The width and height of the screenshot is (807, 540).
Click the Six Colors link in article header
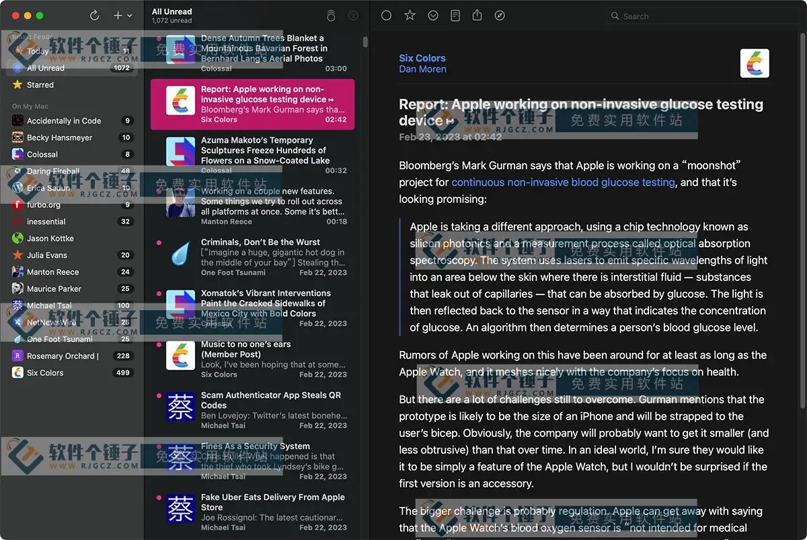422,58
